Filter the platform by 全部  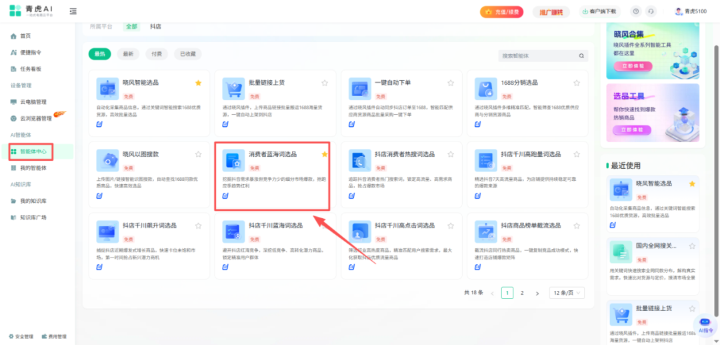[131, 27]
